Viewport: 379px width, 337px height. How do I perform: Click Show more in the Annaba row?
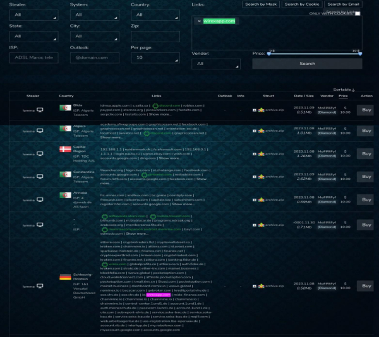(x=183, y=204)
